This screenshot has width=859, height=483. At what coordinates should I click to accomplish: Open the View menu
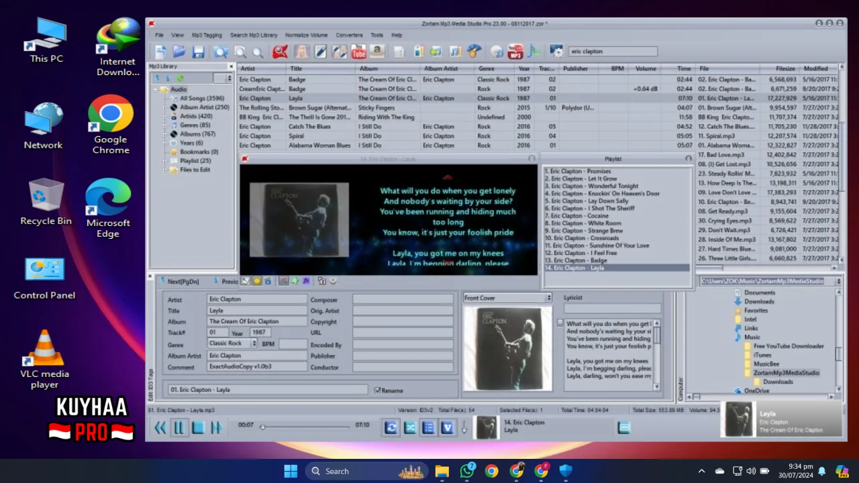(x=177, y=35)
